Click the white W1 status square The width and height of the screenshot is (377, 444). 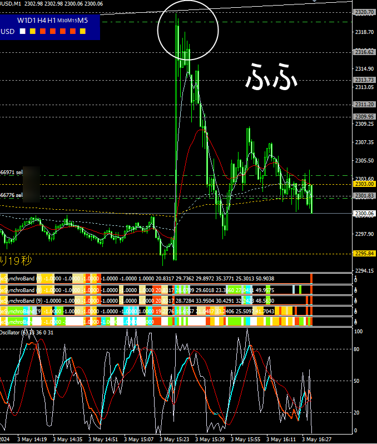[x=22, y=31]
